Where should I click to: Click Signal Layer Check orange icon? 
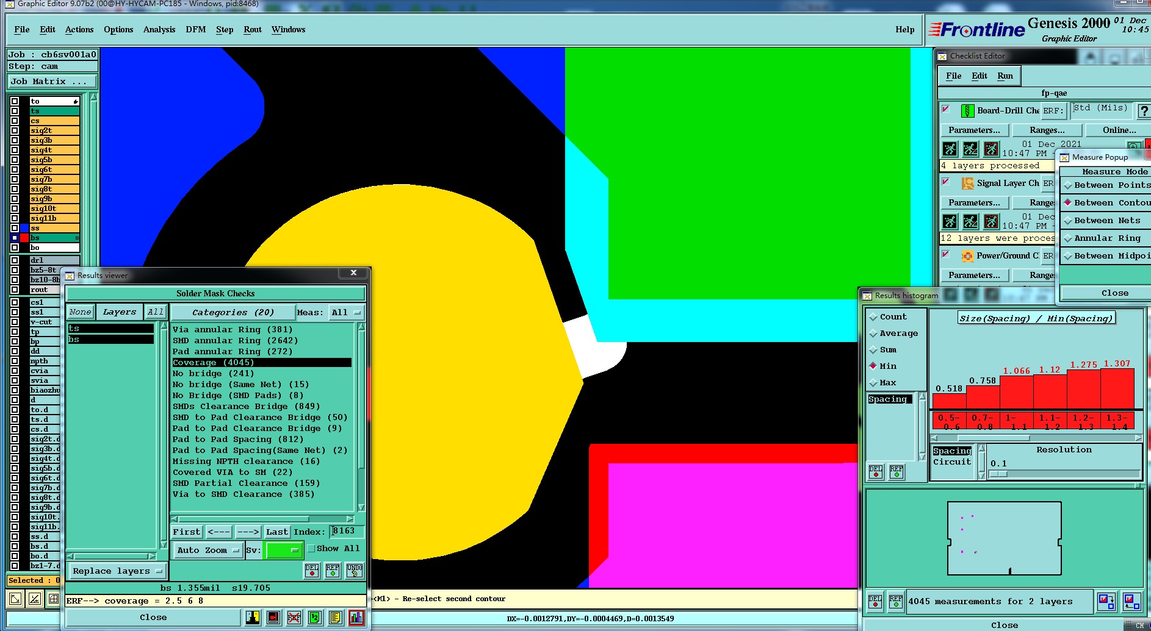tap(967, 183)
